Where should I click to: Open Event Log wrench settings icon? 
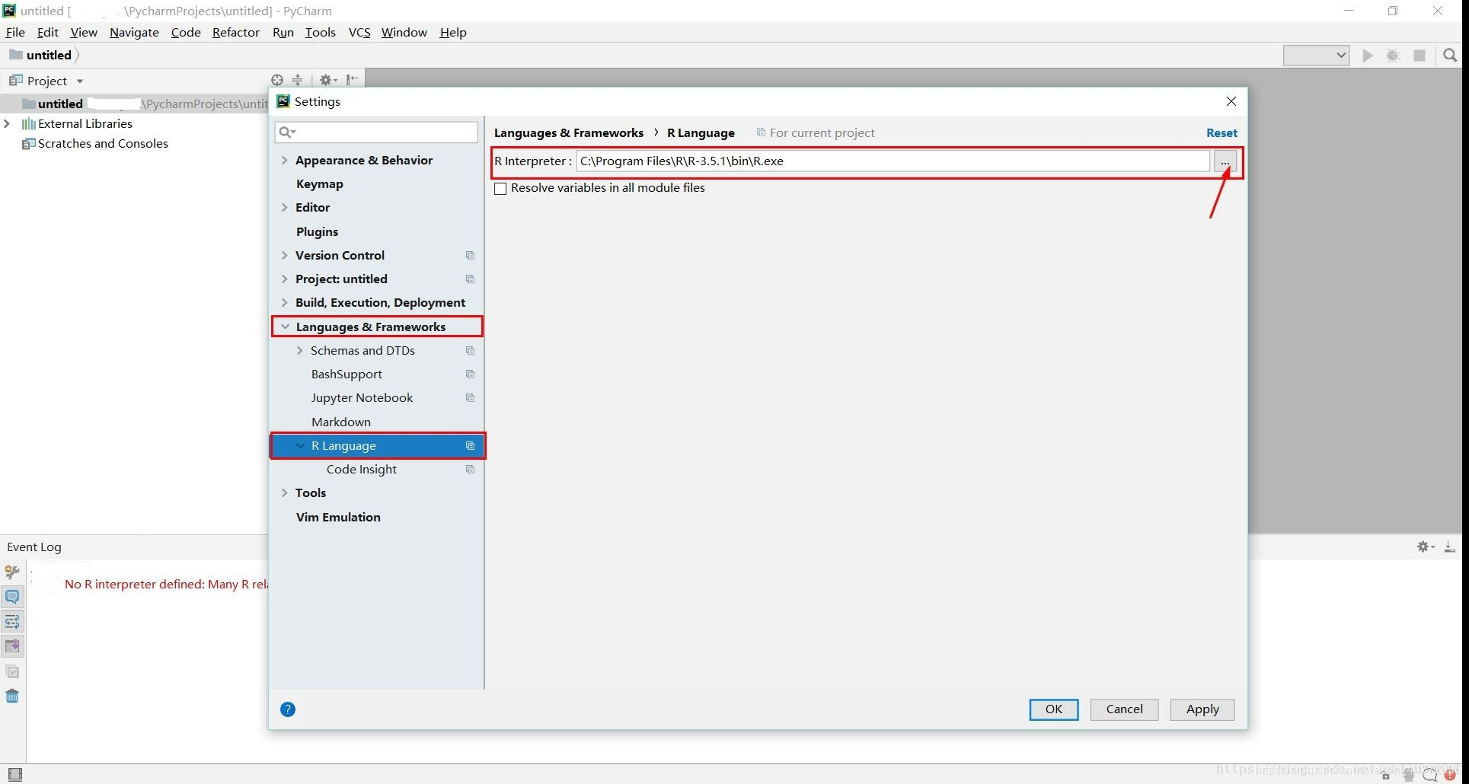click(12, 572)
